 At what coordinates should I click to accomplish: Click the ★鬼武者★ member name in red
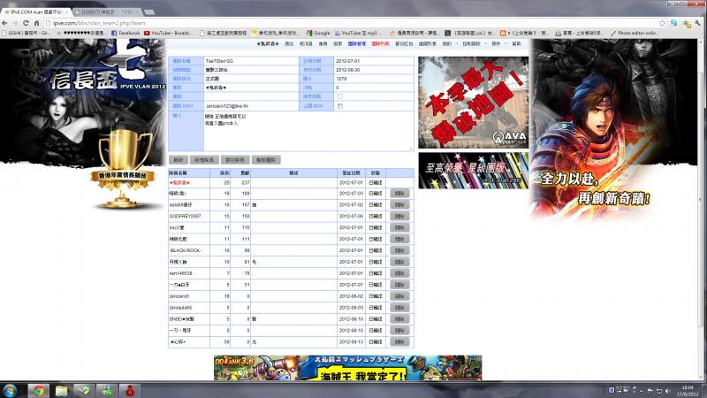(179, 183)
